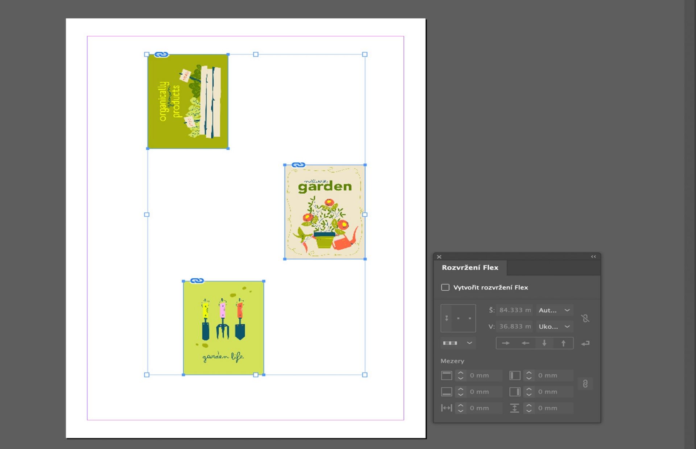Open the width Aut... dropdown
Screen dimensions: 696x449
click(x=554, y=310)
